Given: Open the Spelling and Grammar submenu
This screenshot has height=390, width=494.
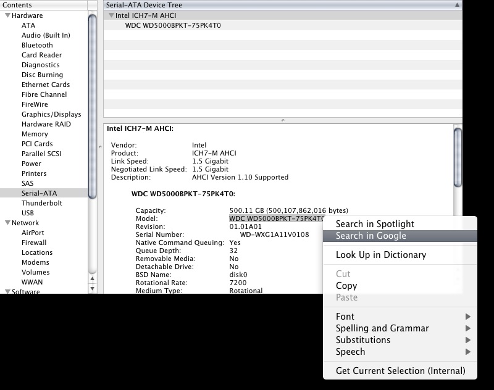Looking at the screenshot, I should tap(400, 328).
